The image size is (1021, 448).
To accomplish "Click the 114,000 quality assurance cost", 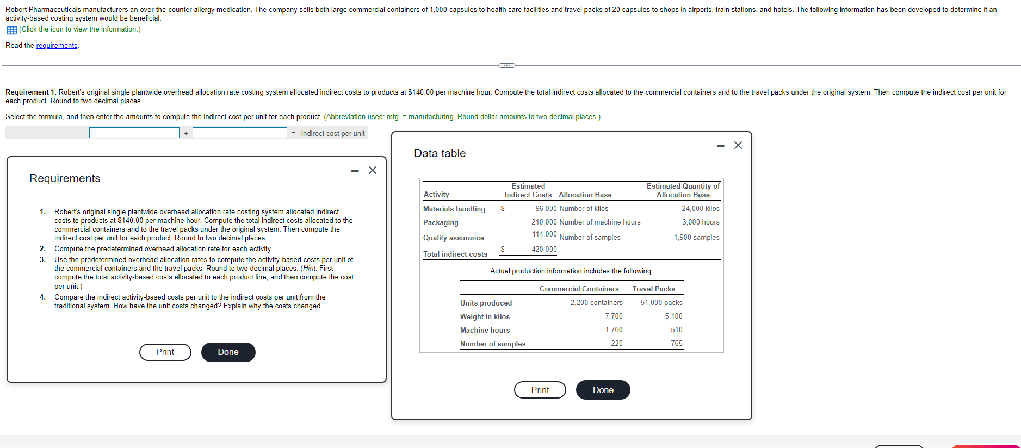I will click(544, 234).
